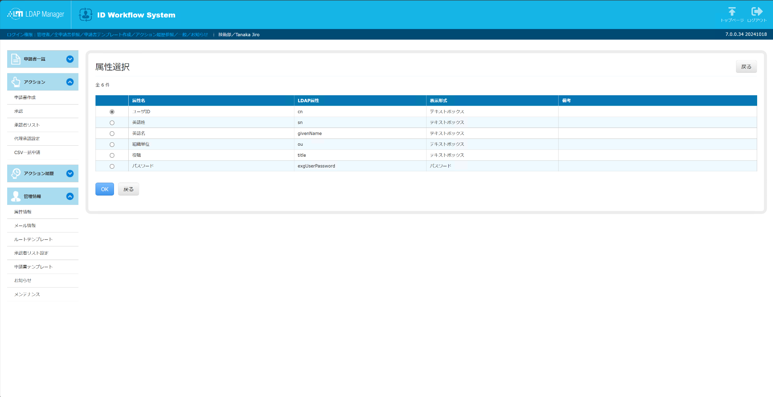Click the 全 6 件 record count
The width and height of the screenshot is (773, 397).
102,85
